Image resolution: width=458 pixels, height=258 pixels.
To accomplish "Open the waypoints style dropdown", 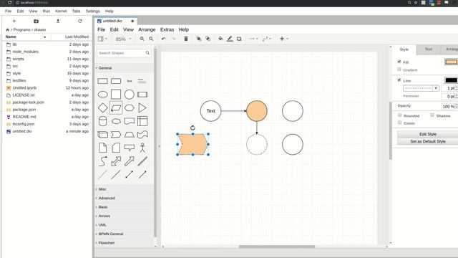I will point(267,39).
